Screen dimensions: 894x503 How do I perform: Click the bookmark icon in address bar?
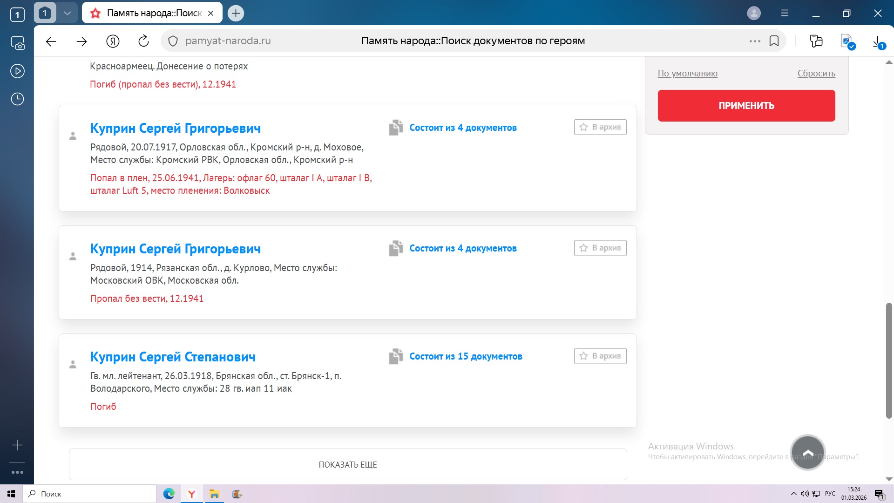pyautogui.click(x=774, y=41)
